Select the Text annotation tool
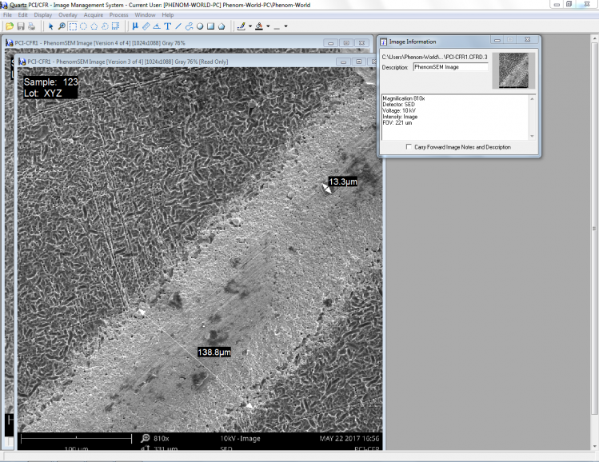The image size is (599, 462). pos(167,26)
